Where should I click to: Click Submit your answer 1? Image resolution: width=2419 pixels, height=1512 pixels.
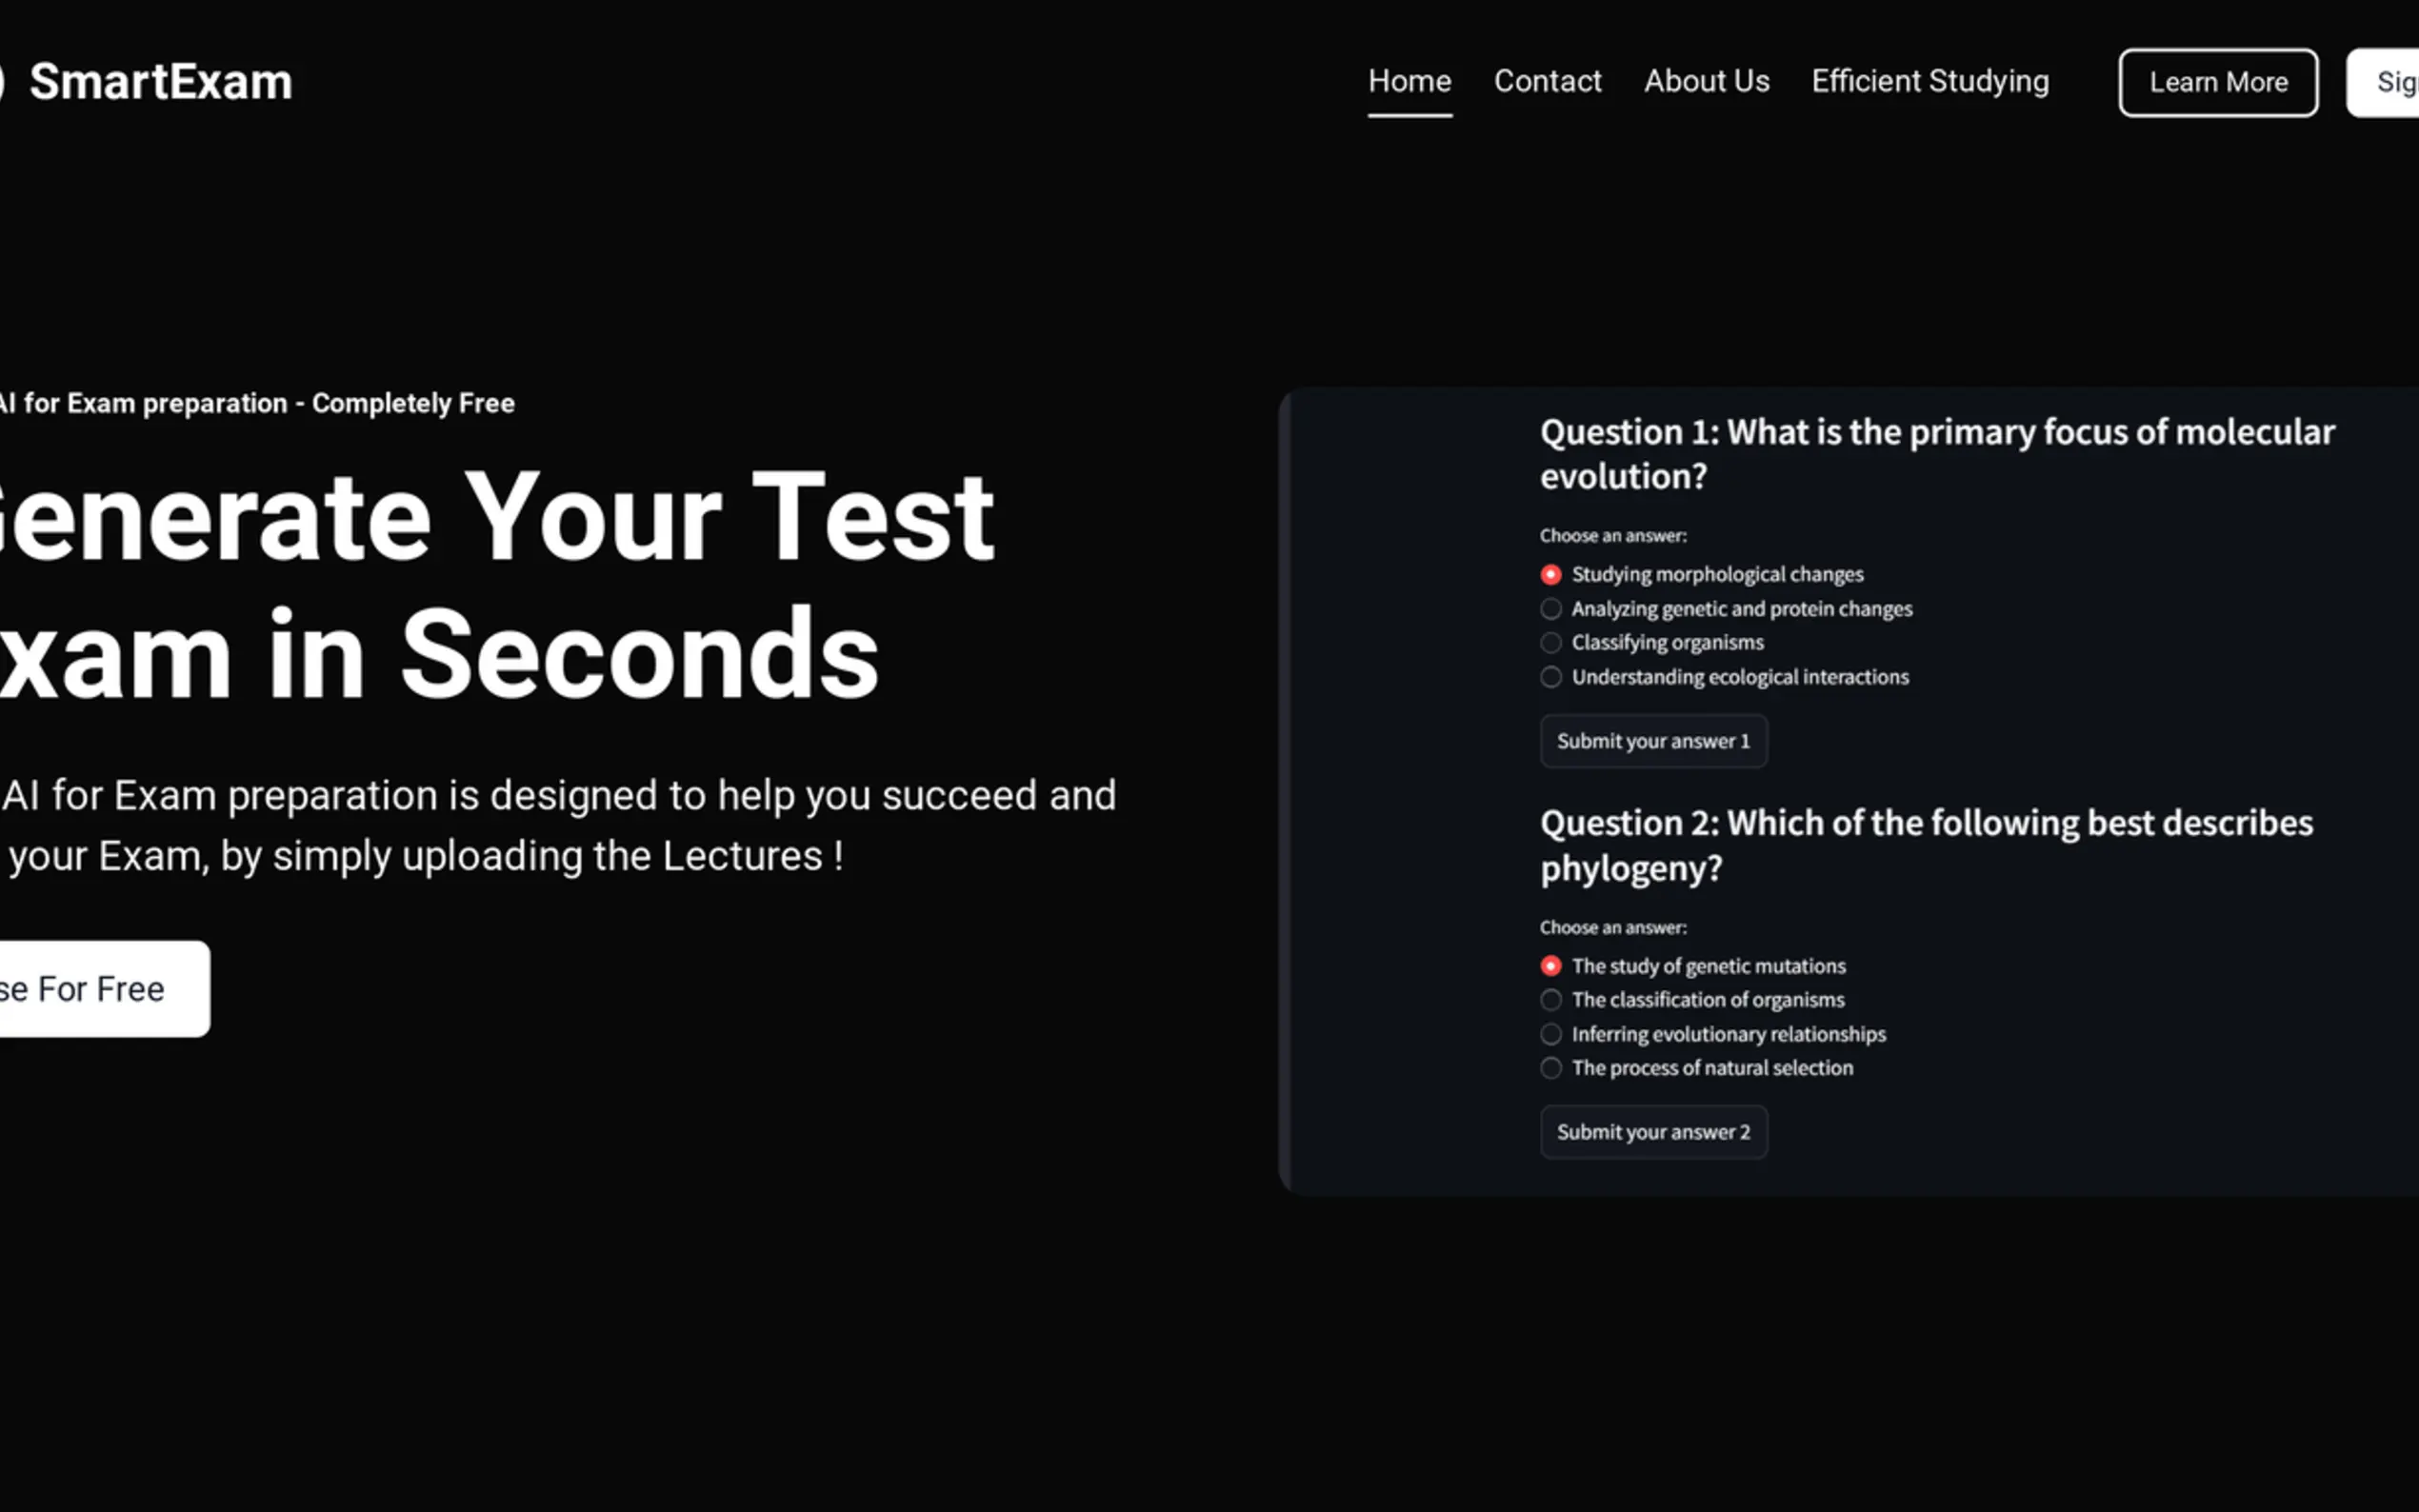coord(1653,741)
